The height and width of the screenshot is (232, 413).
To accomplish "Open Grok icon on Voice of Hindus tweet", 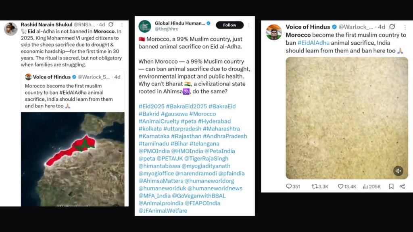I will point(392,27).
